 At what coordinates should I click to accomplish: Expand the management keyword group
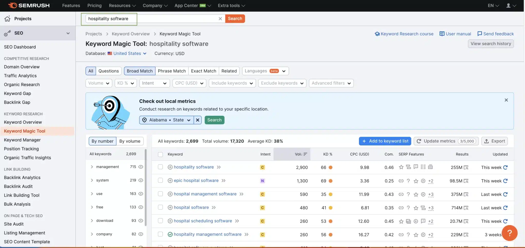pyautogui.click(x=92, y=167)
